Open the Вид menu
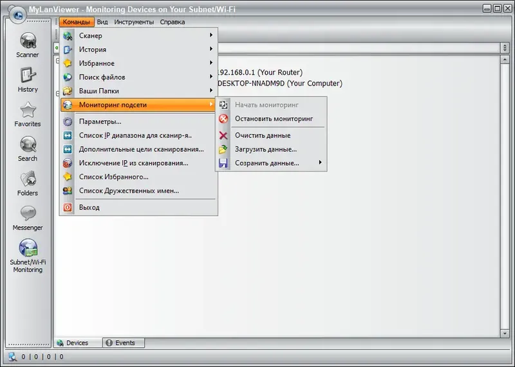Screen dimensions: 515x367 coord(102,22)
